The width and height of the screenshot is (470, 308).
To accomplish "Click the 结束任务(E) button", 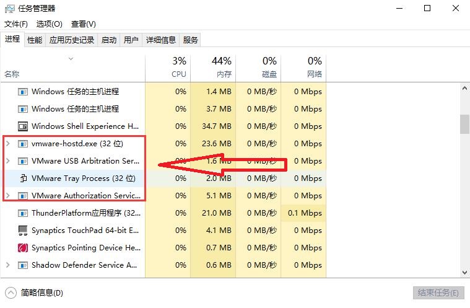I will 438,293.
